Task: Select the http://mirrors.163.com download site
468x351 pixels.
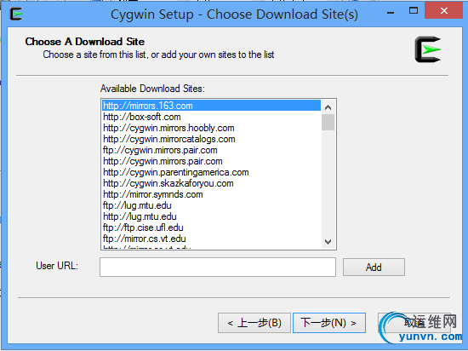Action: tap(211, 106)
